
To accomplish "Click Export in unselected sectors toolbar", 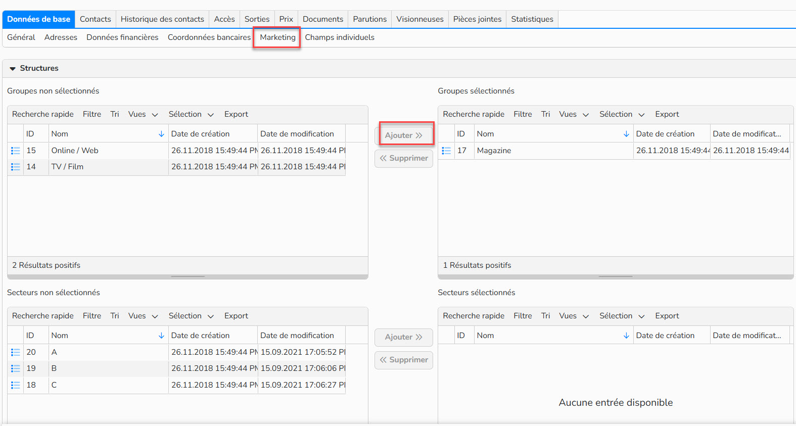I will tap(236, 316).
